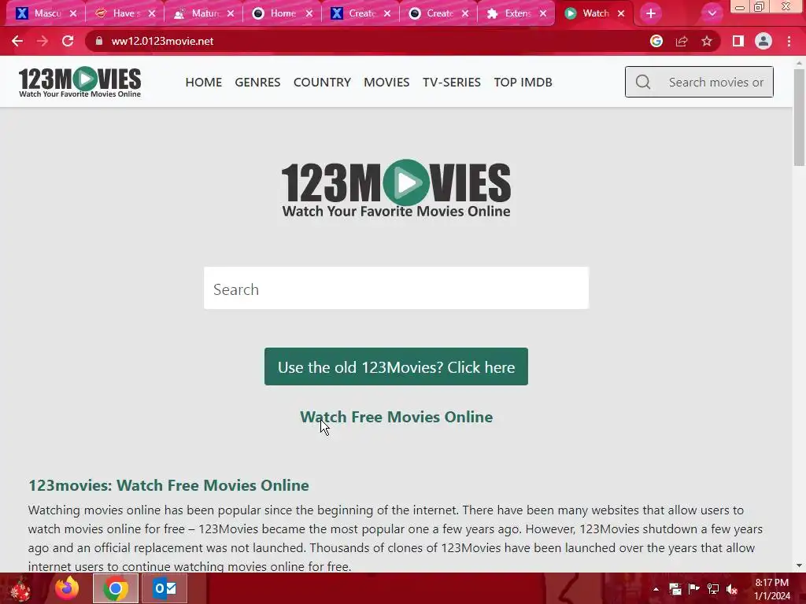Open Chrome from the taskbar
This screenshot has height=604, width=806.
coord(116,588)
